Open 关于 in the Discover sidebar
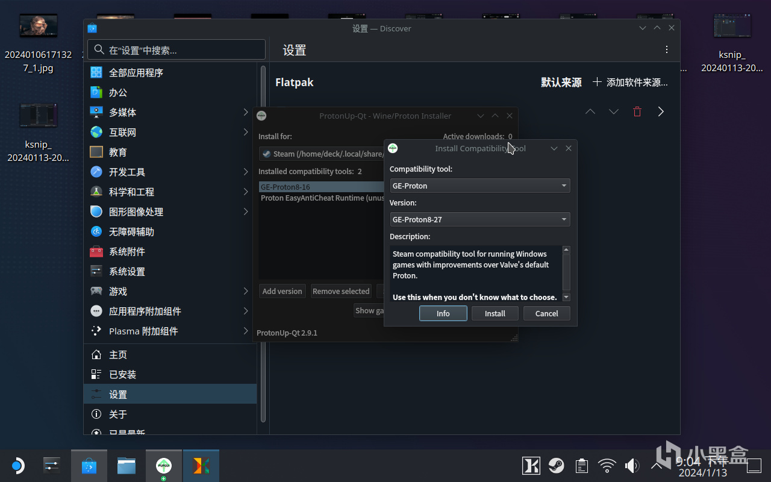The width and height of the screenshot is (771, 482). point(170,414)
